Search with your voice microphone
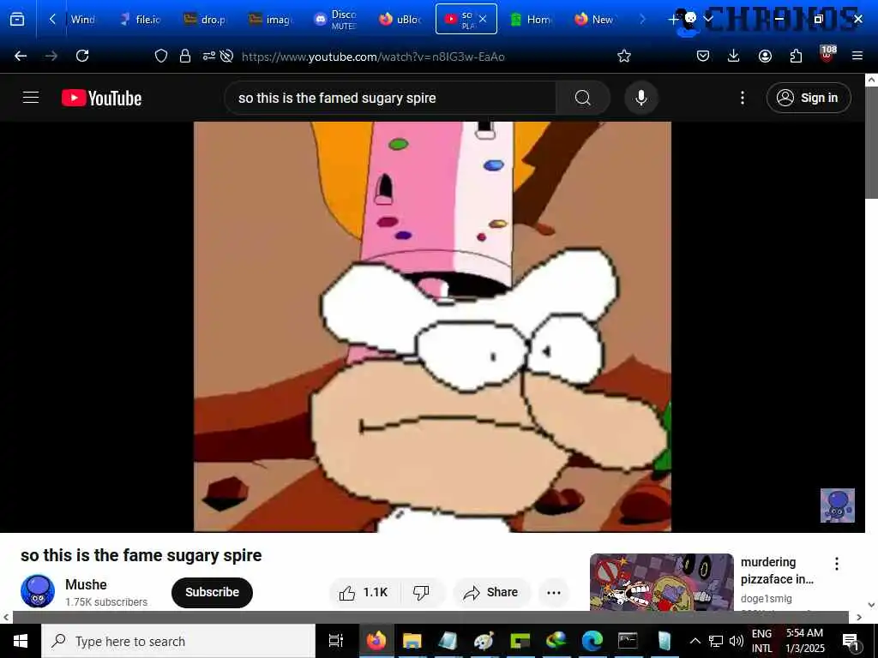 click(x=641, y=98)
